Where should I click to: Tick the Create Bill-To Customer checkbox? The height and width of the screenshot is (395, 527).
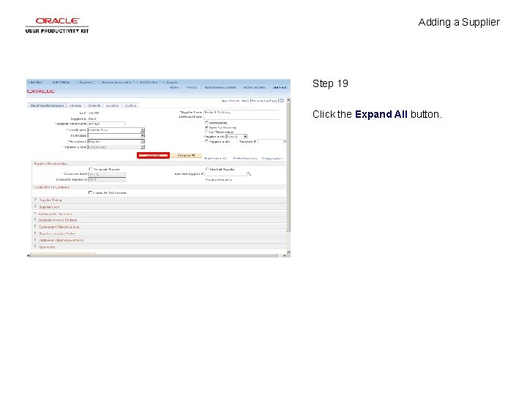point(90,192)
